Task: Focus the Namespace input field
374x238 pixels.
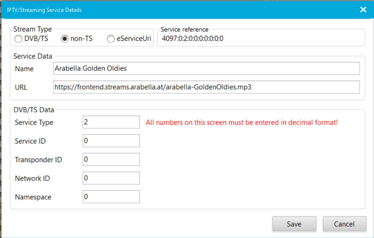Action: [x=111, y=197]
